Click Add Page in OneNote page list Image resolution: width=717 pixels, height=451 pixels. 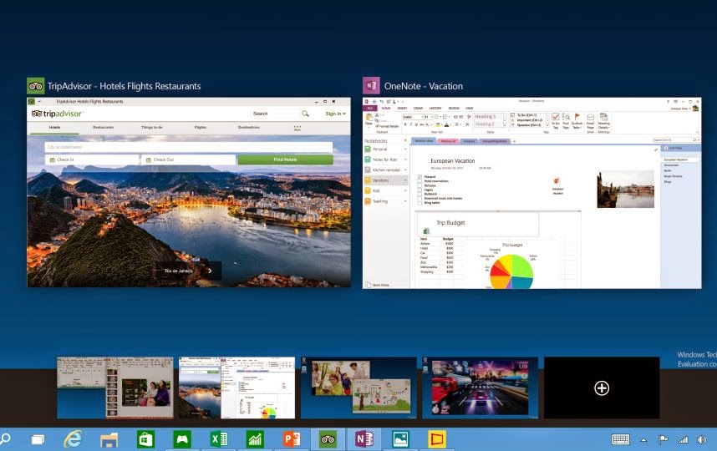675,148
